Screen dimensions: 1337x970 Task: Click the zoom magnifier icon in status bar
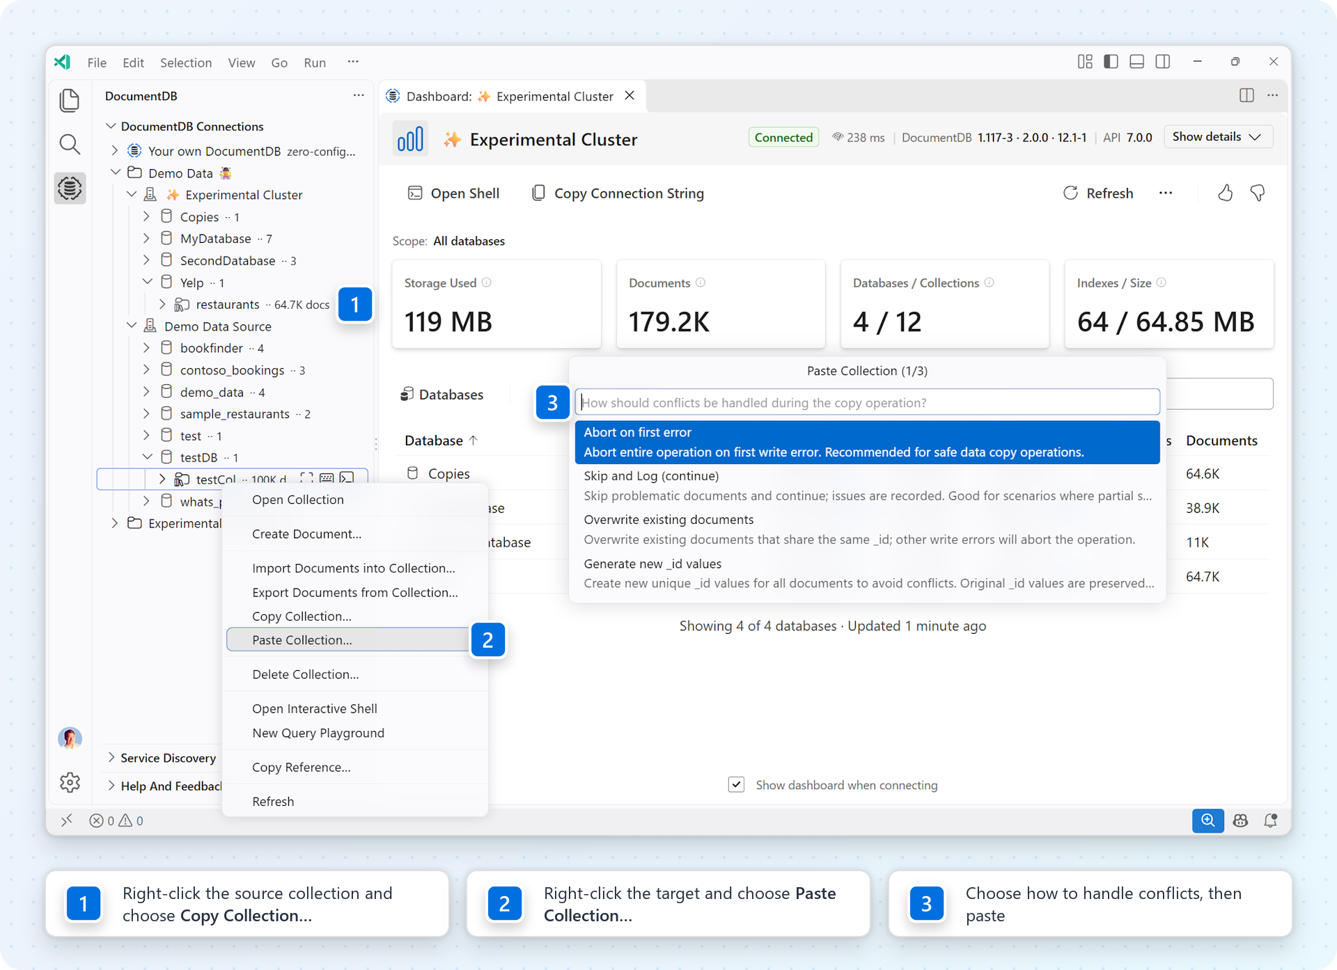click(x=1207, y=820)
